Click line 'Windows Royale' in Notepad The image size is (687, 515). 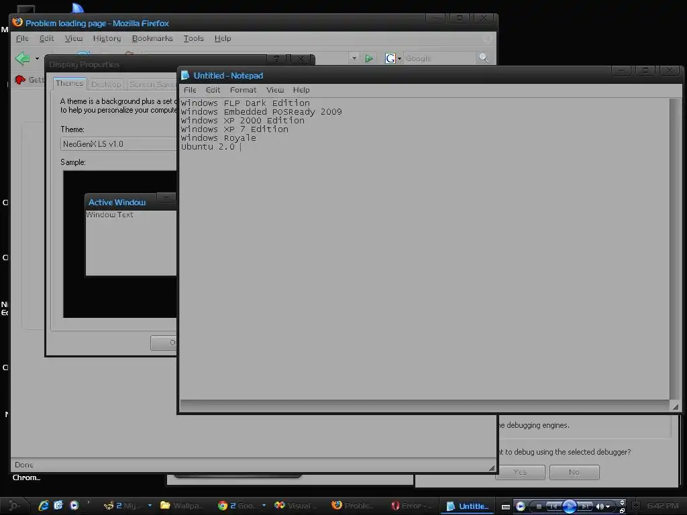click(x=218, y=138)
